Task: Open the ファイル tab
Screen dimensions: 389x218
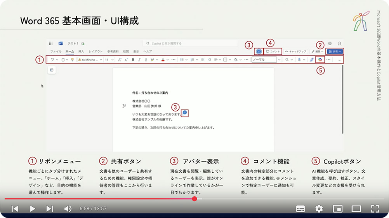Action: pos(56,51)
